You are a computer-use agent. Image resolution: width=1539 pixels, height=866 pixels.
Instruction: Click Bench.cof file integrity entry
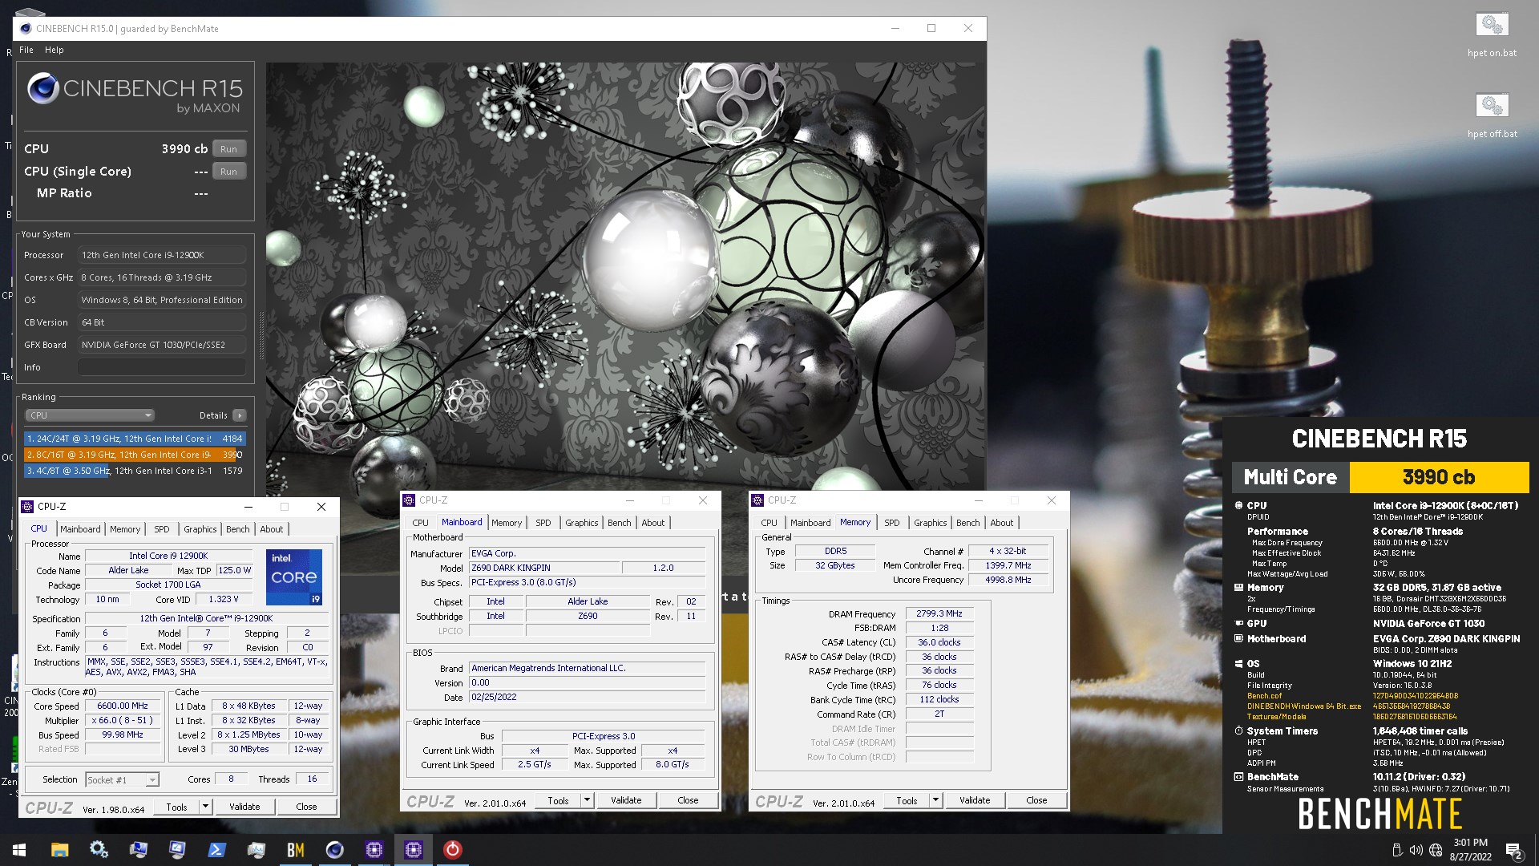pyautogui.click(x=1264, y=696)
